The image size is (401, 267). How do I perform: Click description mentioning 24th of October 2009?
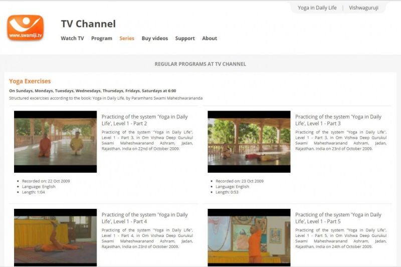[341, 238]
